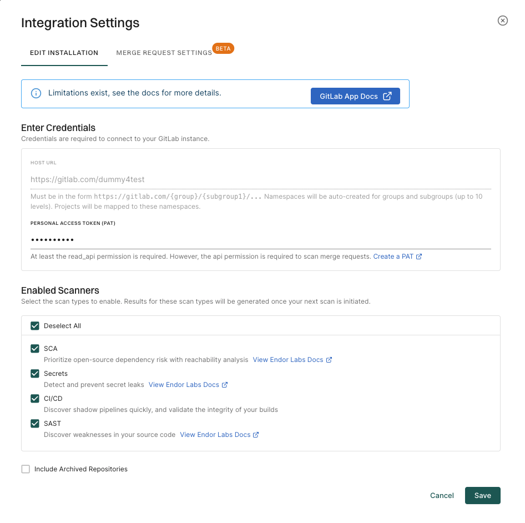Image resolution: width=525 pixels, height=523 pixels.
Task: Click the external link icon on SCA docs link
Action: [x=330, y=359]
